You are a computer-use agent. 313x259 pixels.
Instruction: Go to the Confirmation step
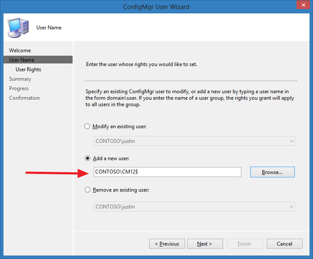click(24, 98)
